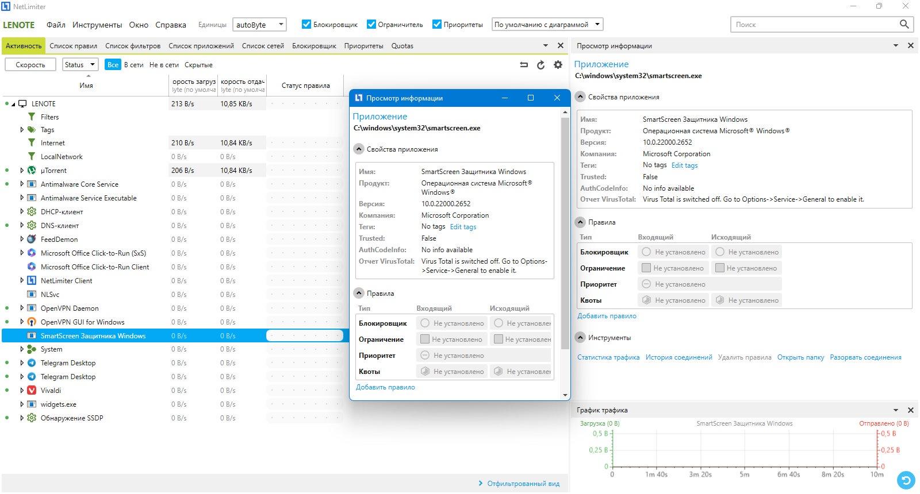This screenshot has height=494, width=920.
Task: Disable the Блокировщик checkbox in toolbar
Action: click(306, 24)
